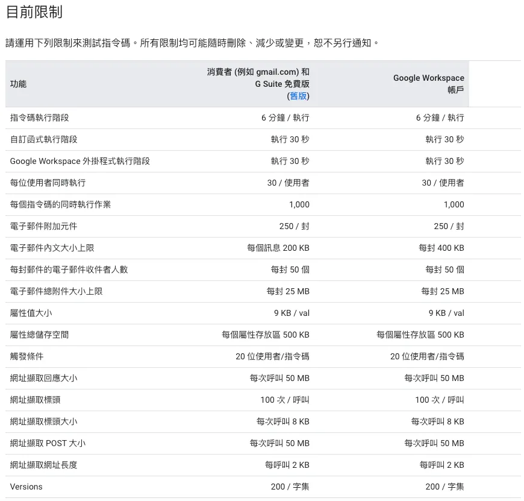The width and height of the screenshot is (524, 501).
Task: Click the Google Workspace 帳戶 column header
Action: tap(428, 84)
